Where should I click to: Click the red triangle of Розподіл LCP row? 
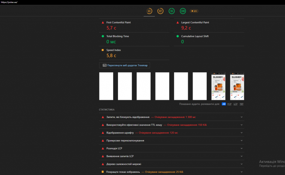103,148
